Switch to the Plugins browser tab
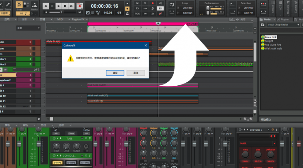 [x=285, y=20]
